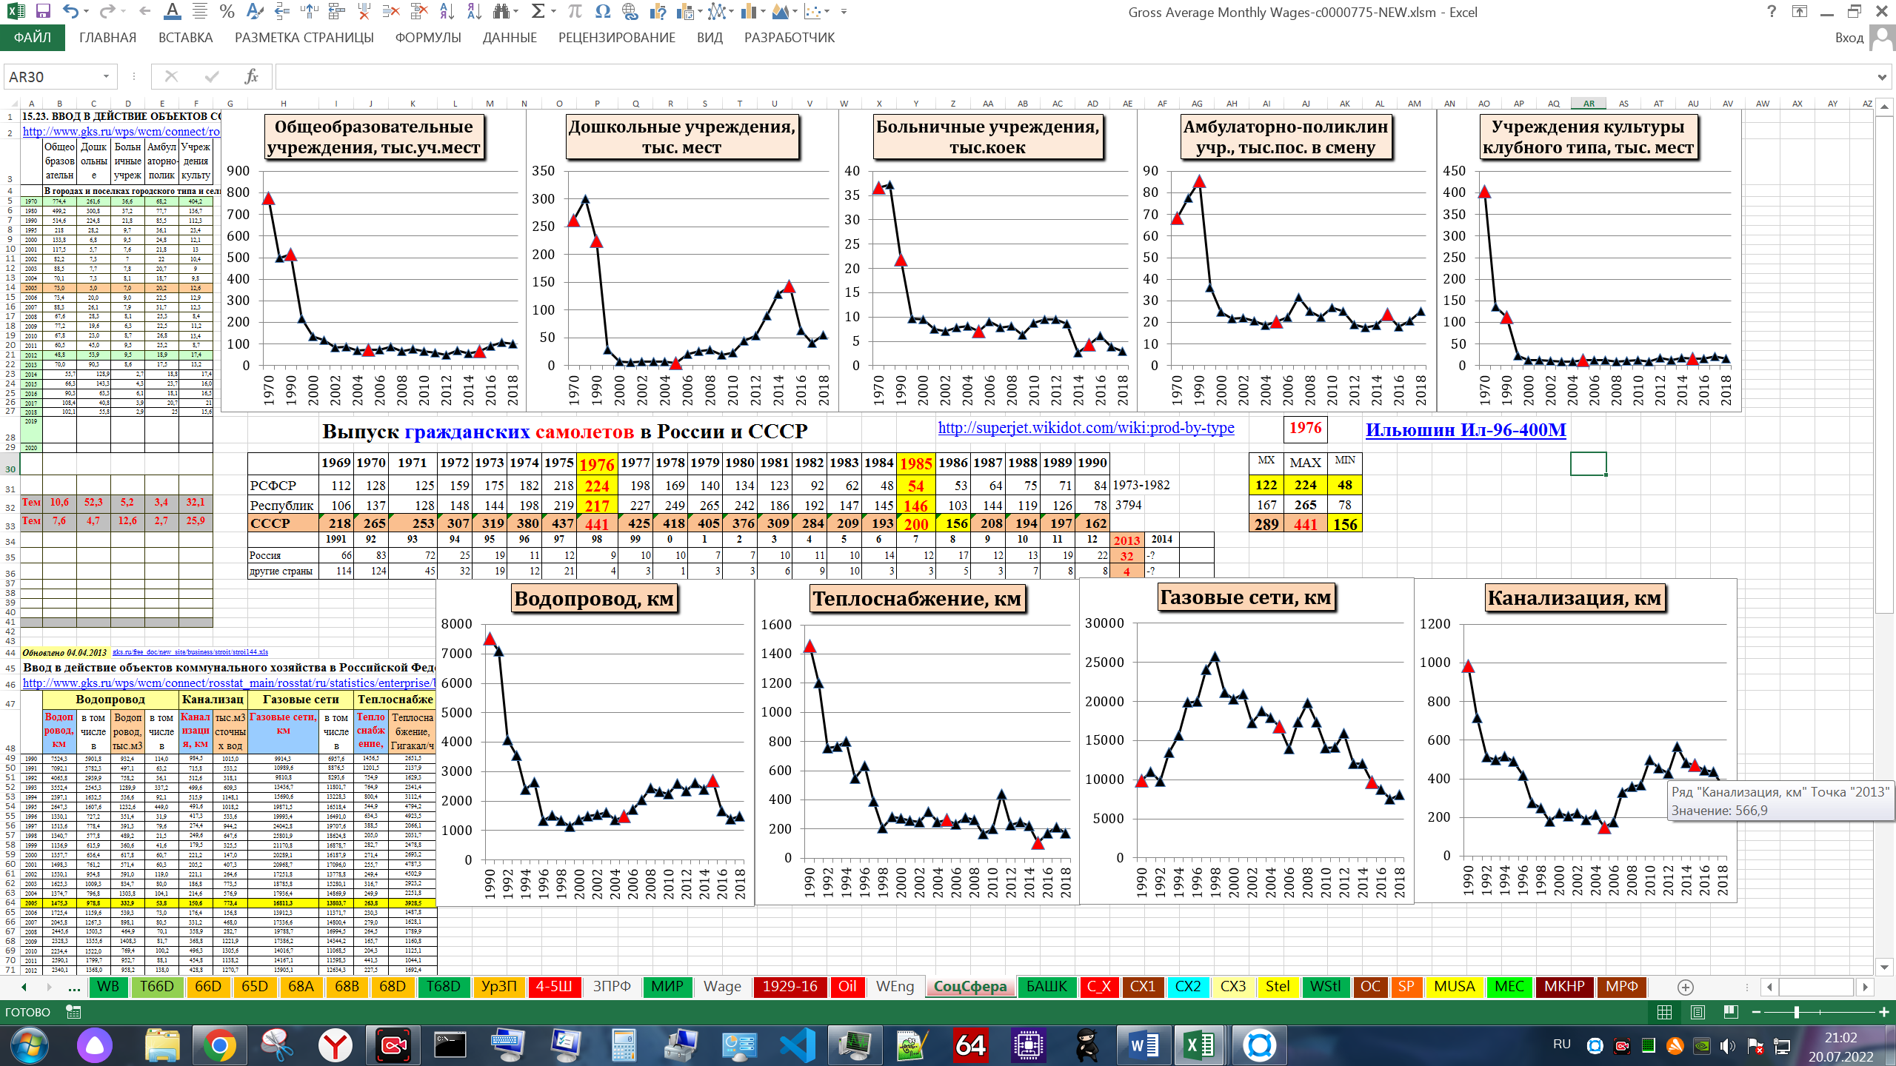Click the Ильюшин Ил-96-400М link

(x=1465, y=430)
